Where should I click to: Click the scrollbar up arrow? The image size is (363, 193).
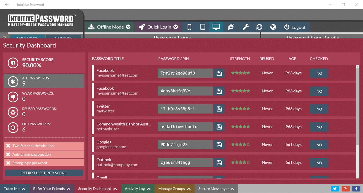click(x=357, y=67)
